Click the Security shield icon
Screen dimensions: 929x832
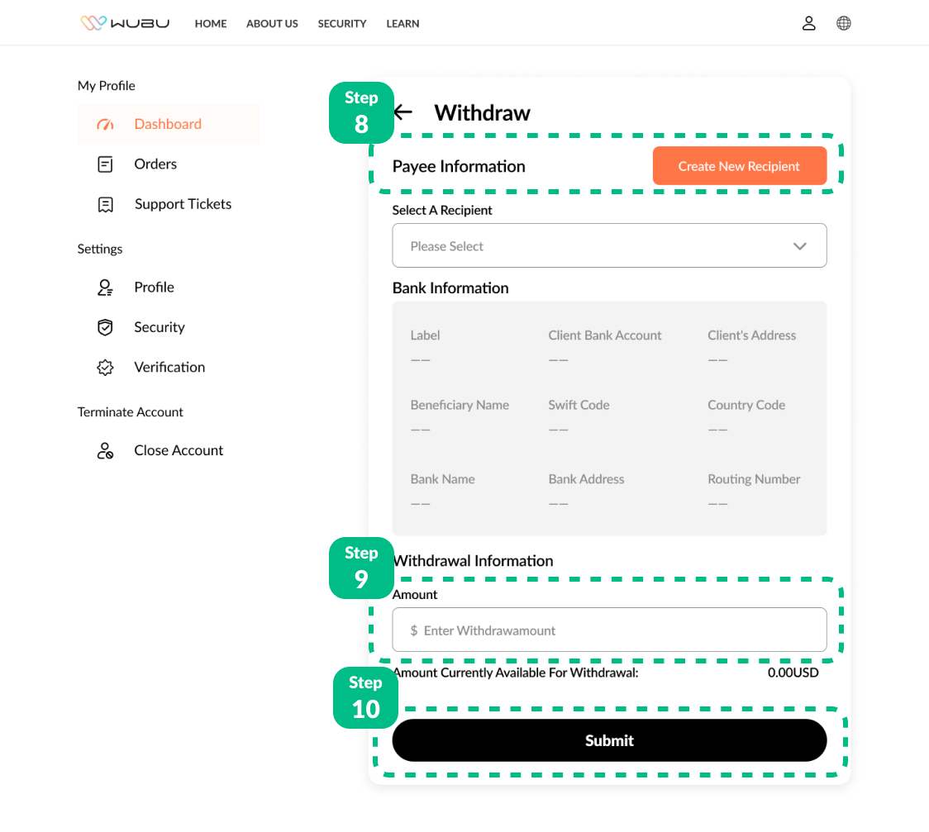[105, 328]
